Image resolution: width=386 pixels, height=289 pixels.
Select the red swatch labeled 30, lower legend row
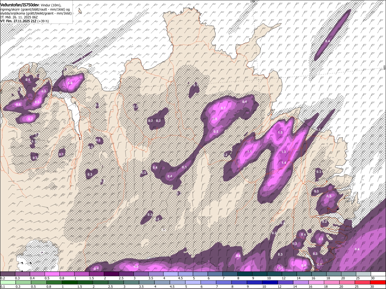point(378,282)
